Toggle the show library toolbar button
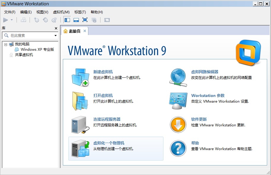This screenshot has width=271, height=175. pos(67,20)
